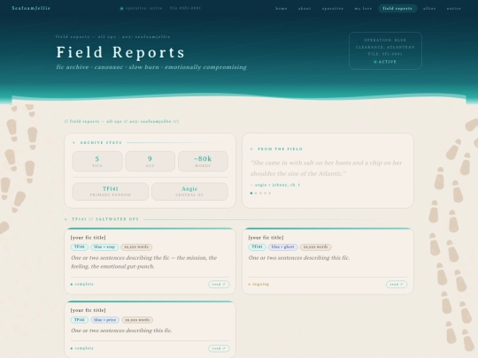Select the field reports nav tab
Image resolution: width=478 pixels, height=358 pixels.
coord(397,9)
